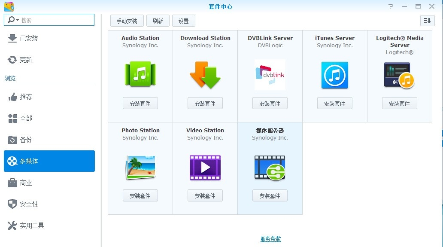Click the iTunes Server icon
This screenshot has width=443, height=247.
click(335, 75)
